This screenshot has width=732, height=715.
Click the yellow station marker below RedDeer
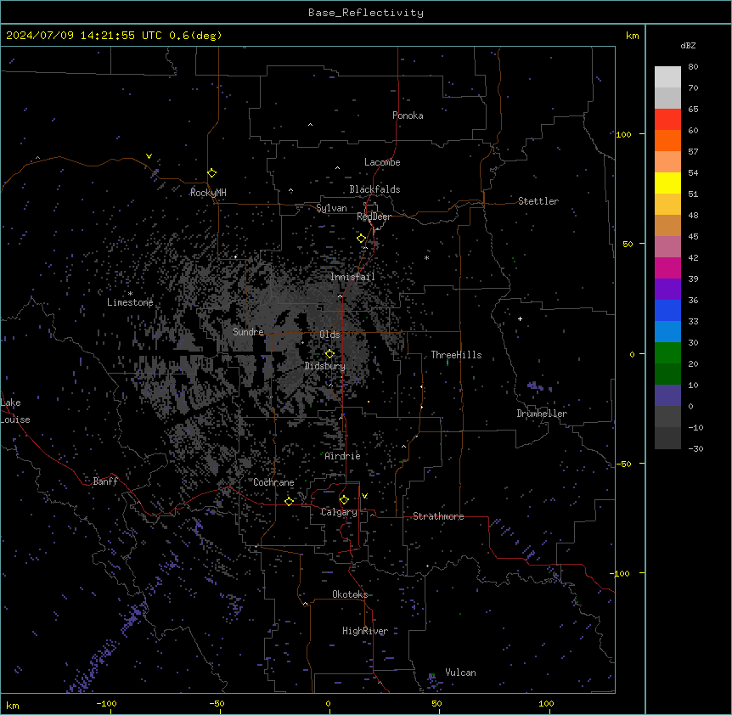[x=362, y=239]
